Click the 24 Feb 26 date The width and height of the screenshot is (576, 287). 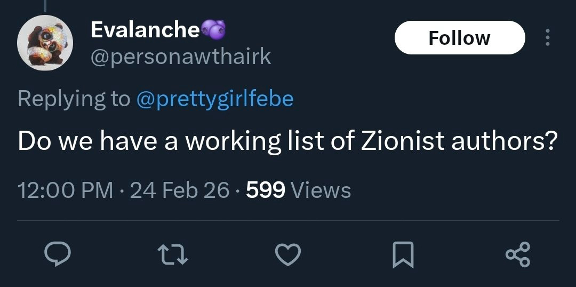pyautogui.click(x=180, y=190)
